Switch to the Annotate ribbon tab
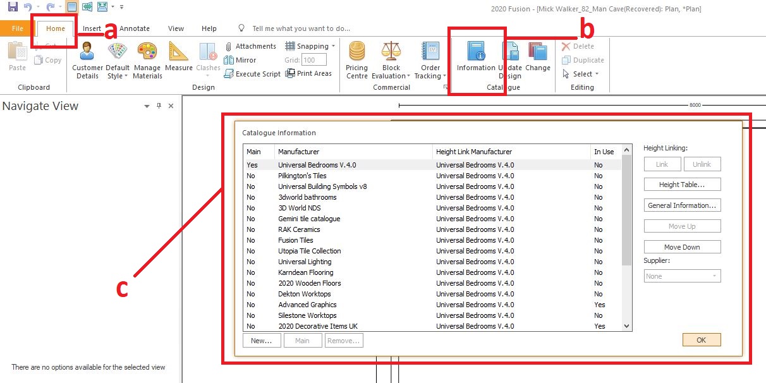766x383 pixels. [x=135, y=28]
